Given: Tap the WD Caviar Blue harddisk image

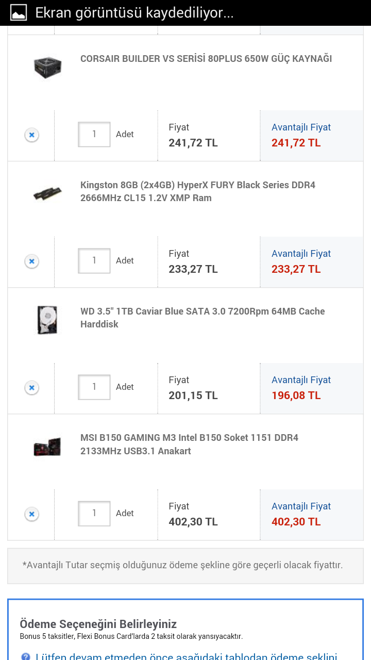Looking at the screenshot, I should [47, 320].
